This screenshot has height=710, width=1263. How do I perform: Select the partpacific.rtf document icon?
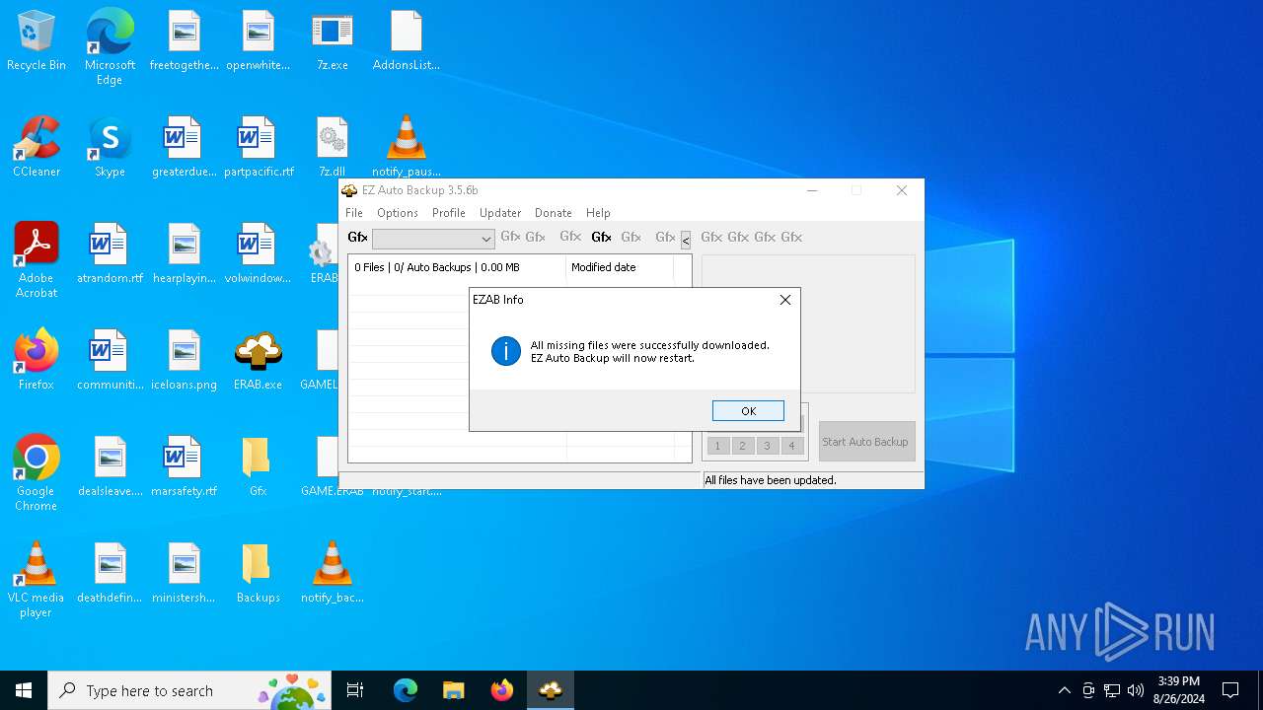[x=259, y=147]
